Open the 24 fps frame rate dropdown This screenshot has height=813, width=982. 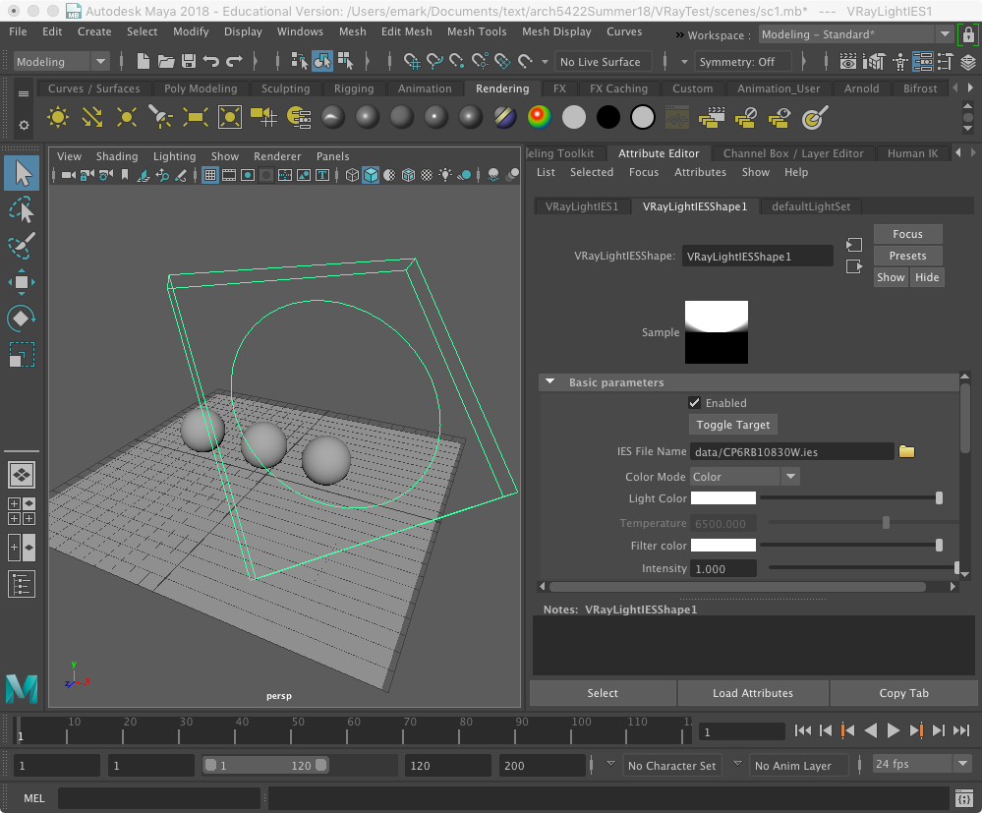point(922,764)
